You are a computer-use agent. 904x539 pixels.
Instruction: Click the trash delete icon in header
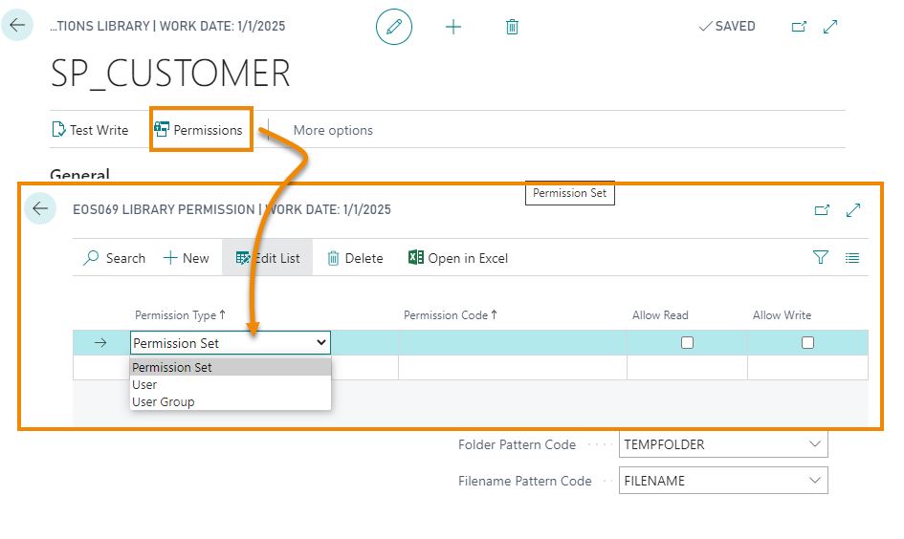512,27
